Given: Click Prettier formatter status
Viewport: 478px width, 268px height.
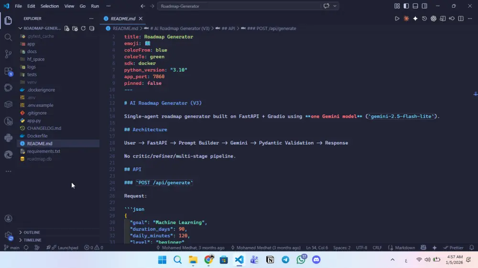Looking at the screenshot, I should coord(453,247).
